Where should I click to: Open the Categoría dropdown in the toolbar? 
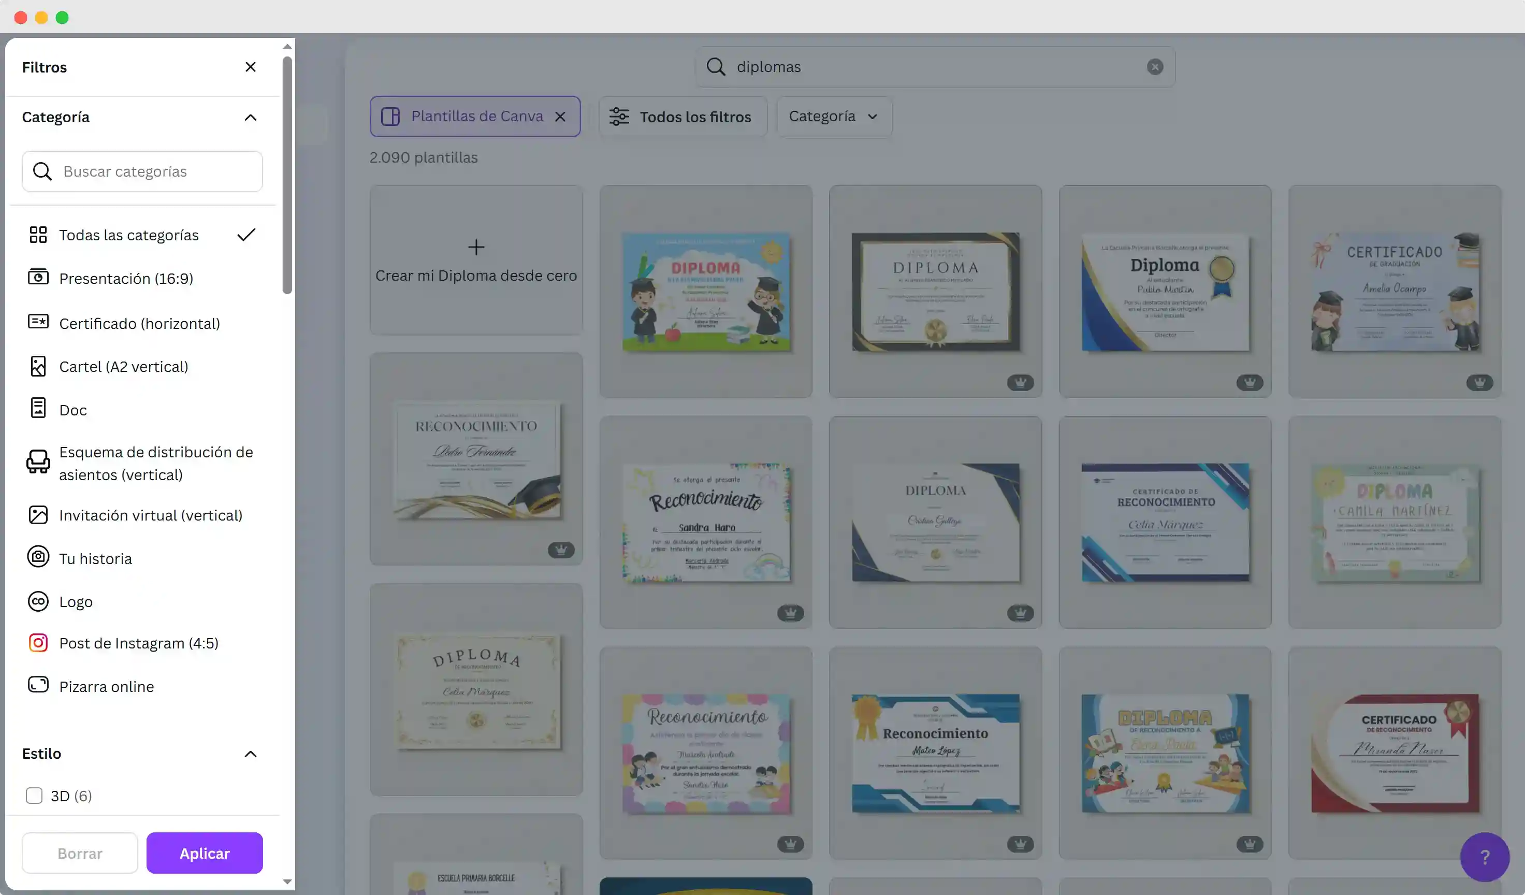click(834, 117)
